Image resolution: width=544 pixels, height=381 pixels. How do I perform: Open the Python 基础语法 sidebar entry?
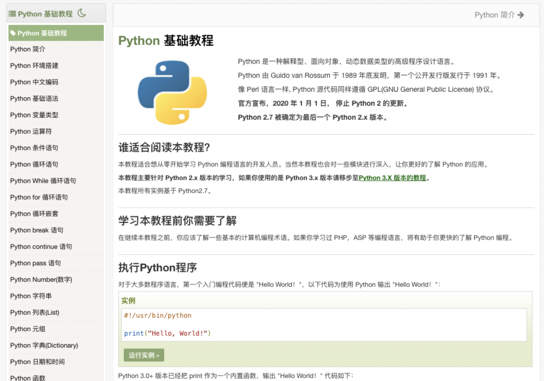(x=34, y=99)
